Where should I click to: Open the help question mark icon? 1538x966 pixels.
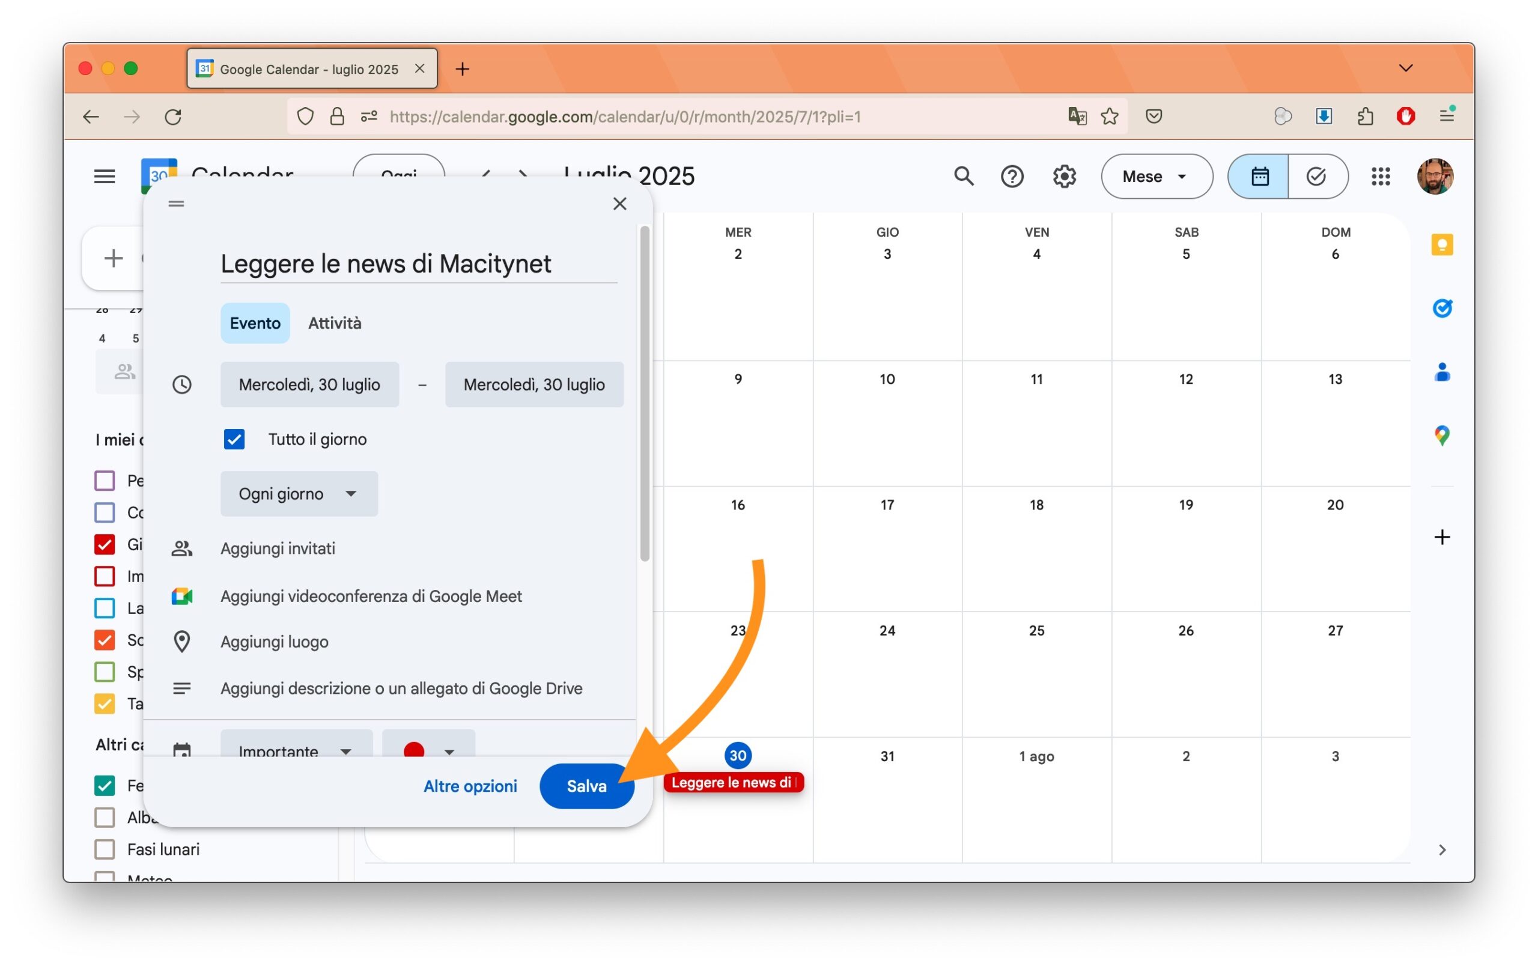(x=1012, y=176)
